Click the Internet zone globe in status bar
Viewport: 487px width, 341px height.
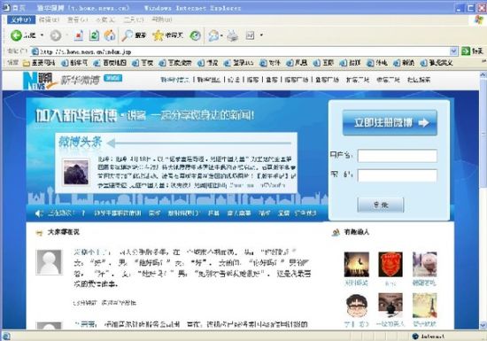415,336
